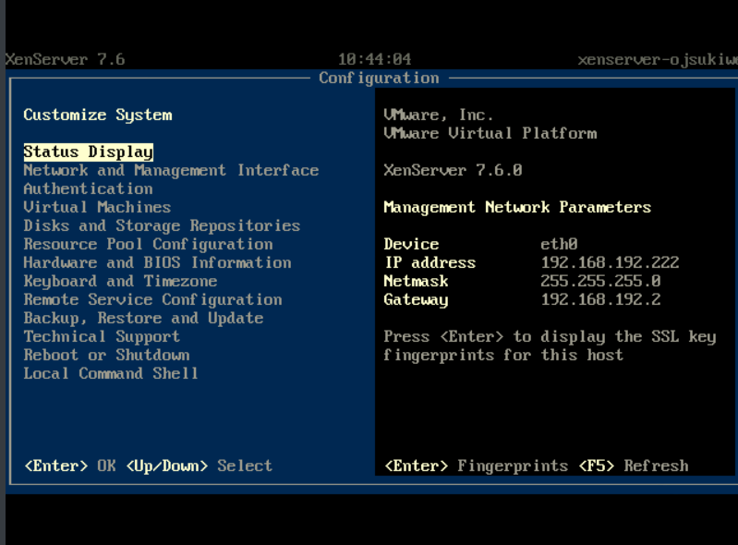
Task: Click the xenserver hostname in header
Action: pyautogui.click(x=658, y=60)
